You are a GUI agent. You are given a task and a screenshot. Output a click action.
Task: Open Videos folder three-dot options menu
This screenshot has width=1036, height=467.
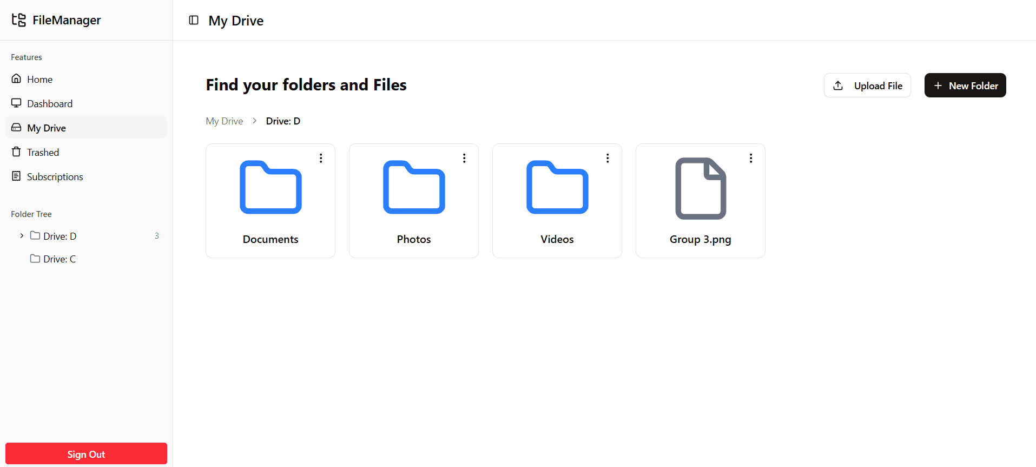coord(608,158)
